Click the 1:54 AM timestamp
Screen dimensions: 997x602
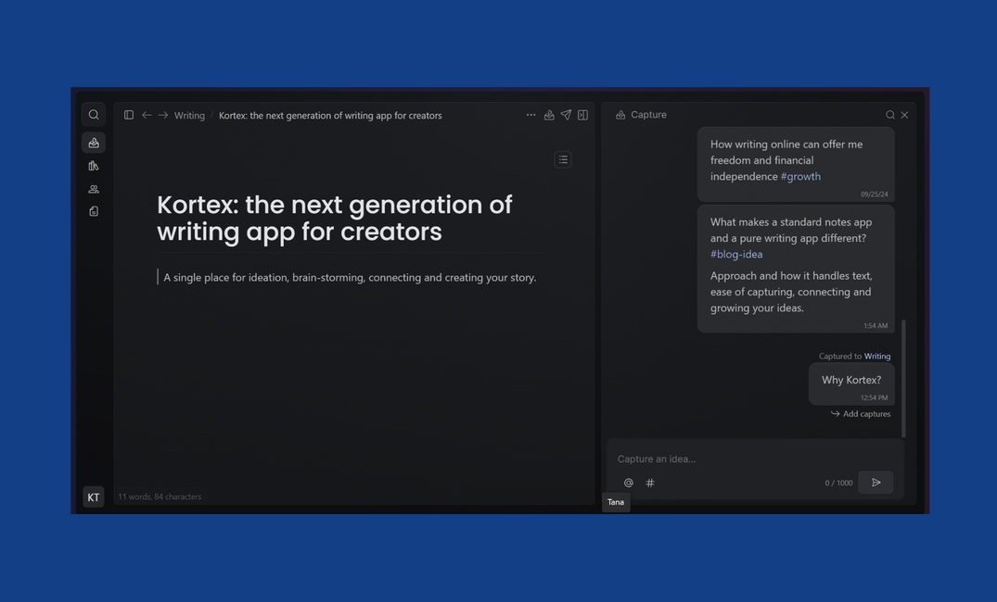pos(876,326)
